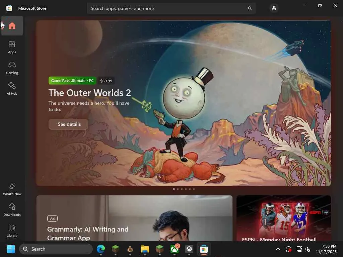343x257 pixels.
Task: Open the user profile account icon
Action: [x=274, y=8]
